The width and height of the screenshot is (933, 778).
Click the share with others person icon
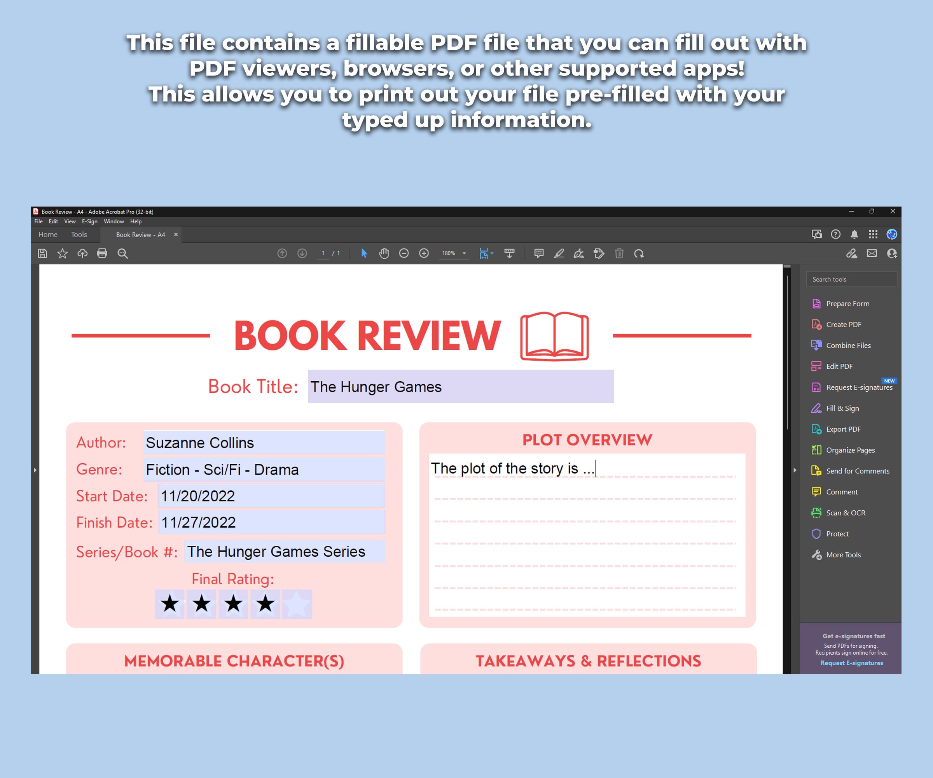[x=892, y=253]
